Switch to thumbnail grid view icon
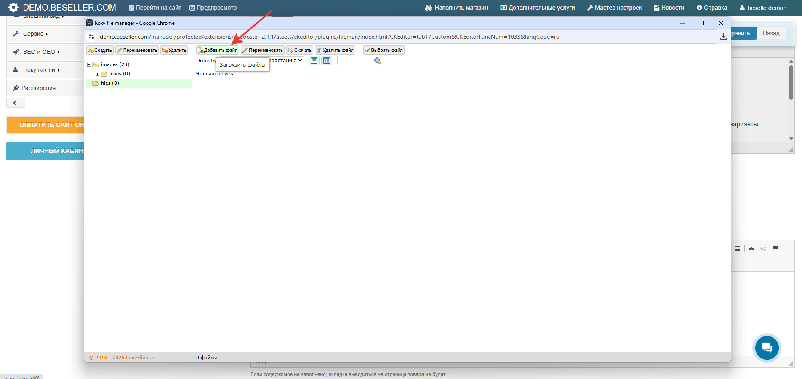Image resolution: width=802 pixels, height=379 pixels. coord(327,61)
